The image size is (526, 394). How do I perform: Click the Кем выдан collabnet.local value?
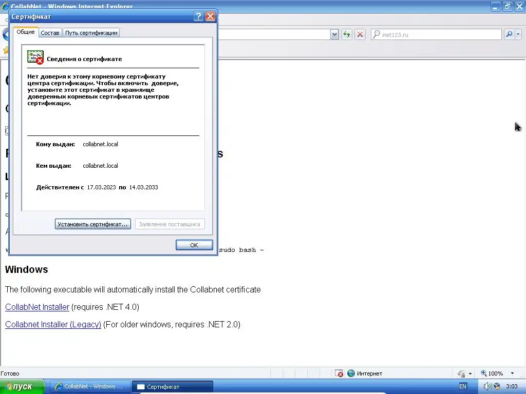(100, 166)
